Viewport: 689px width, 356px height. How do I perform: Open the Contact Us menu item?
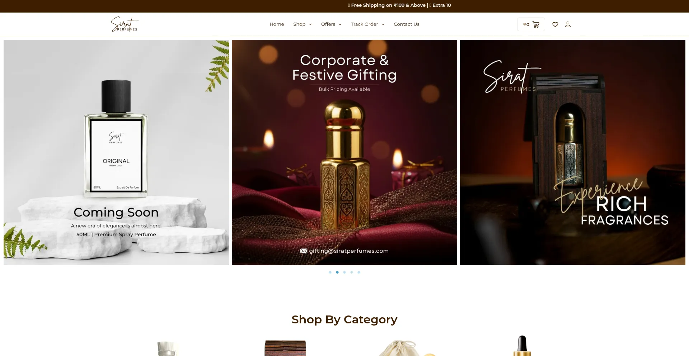[407, 24]
